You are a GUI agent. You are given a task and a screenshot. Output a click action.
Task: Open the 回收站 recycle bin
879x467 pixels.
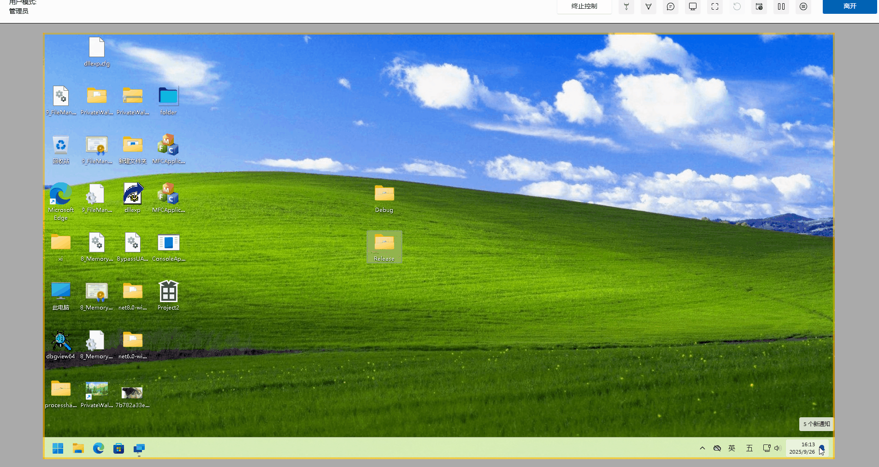click(x=61, y=150)
